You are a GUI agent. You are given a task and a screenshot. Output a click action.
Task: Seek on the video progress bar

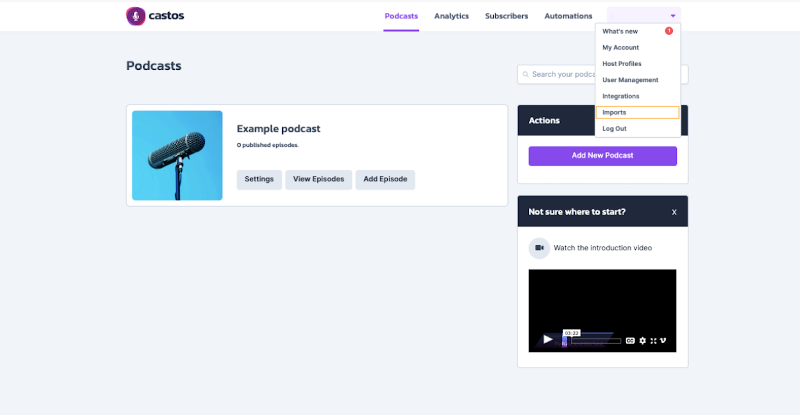(596, 341)
